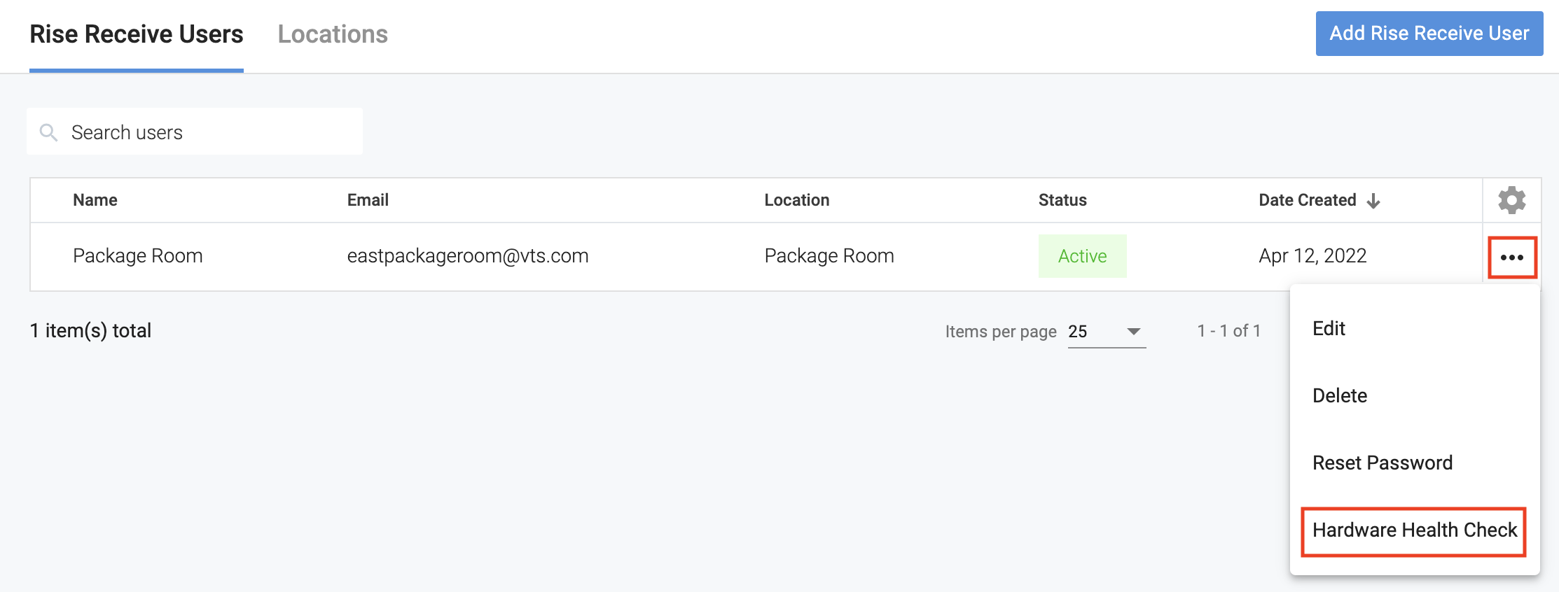Click the gear column settings icon

[1511, 200]
